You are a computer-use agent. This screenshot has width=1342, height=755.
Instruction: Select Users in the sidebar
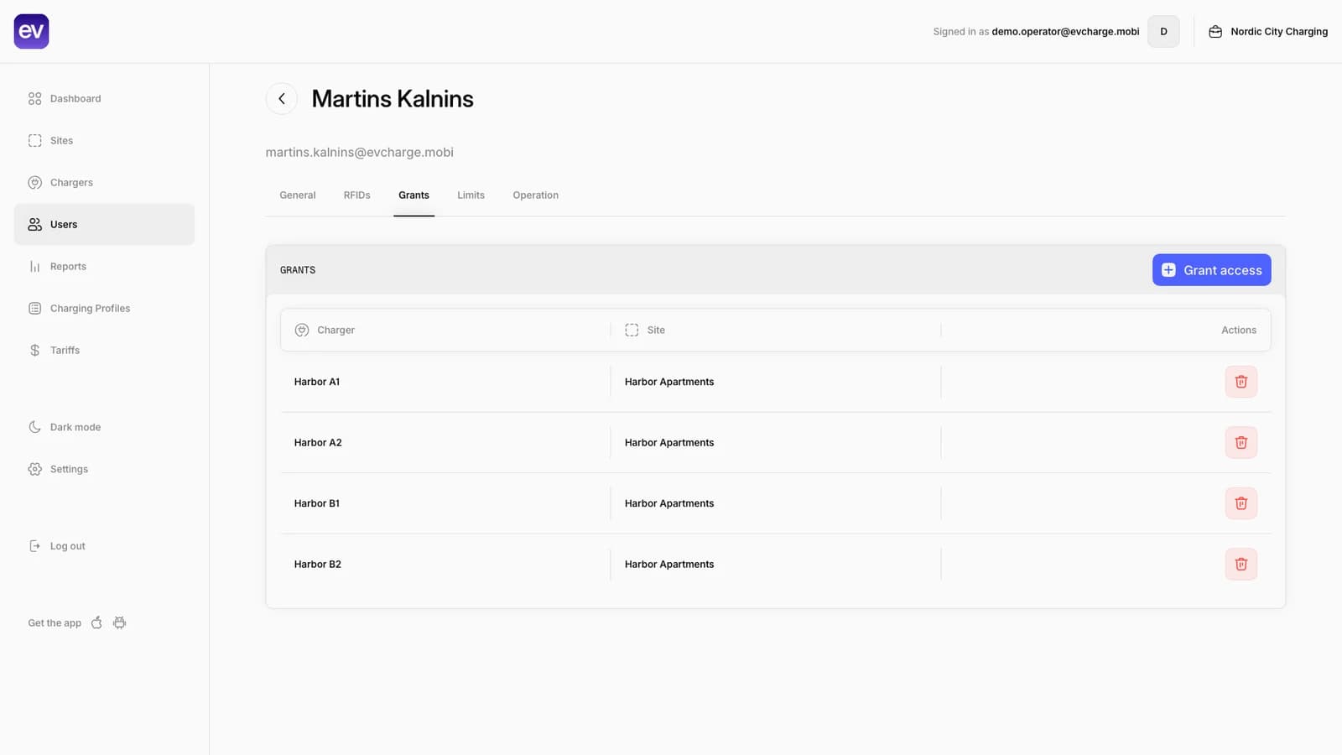coord(104,224)
